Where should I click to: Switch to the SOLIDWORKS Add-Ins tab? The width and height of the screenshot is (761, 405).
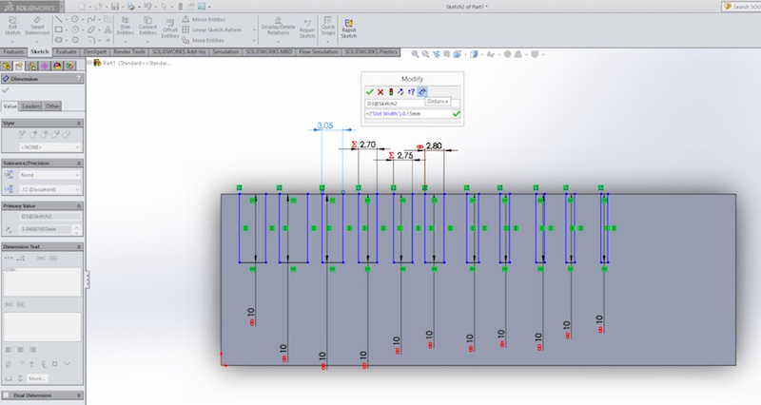coord(179,52)
